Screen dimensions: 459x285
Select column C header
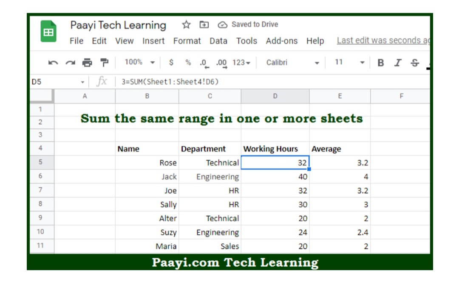[210, 96]
